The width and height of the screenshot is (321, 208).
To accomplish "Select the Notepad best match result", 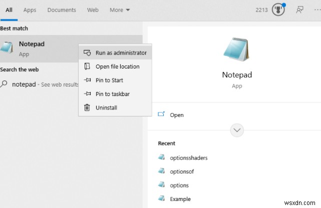I will click(x=32, y=48).
